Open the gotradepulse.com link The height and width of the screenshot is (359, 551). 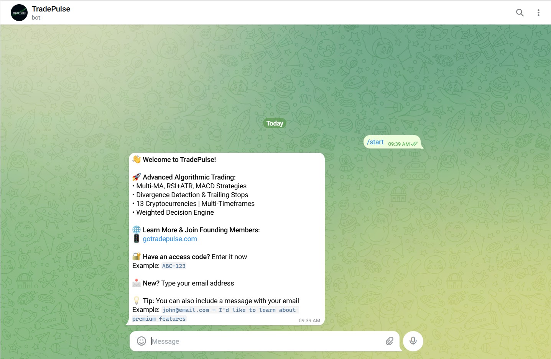(x=170, y=239)
